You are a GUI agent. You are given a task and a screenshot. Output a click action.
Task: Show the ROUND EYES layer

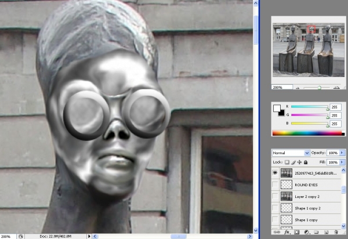pos(275,184)
